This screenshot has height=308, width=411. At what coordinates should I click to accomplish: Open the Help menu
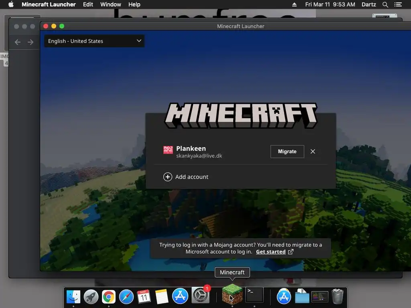(x=134, y=4)
